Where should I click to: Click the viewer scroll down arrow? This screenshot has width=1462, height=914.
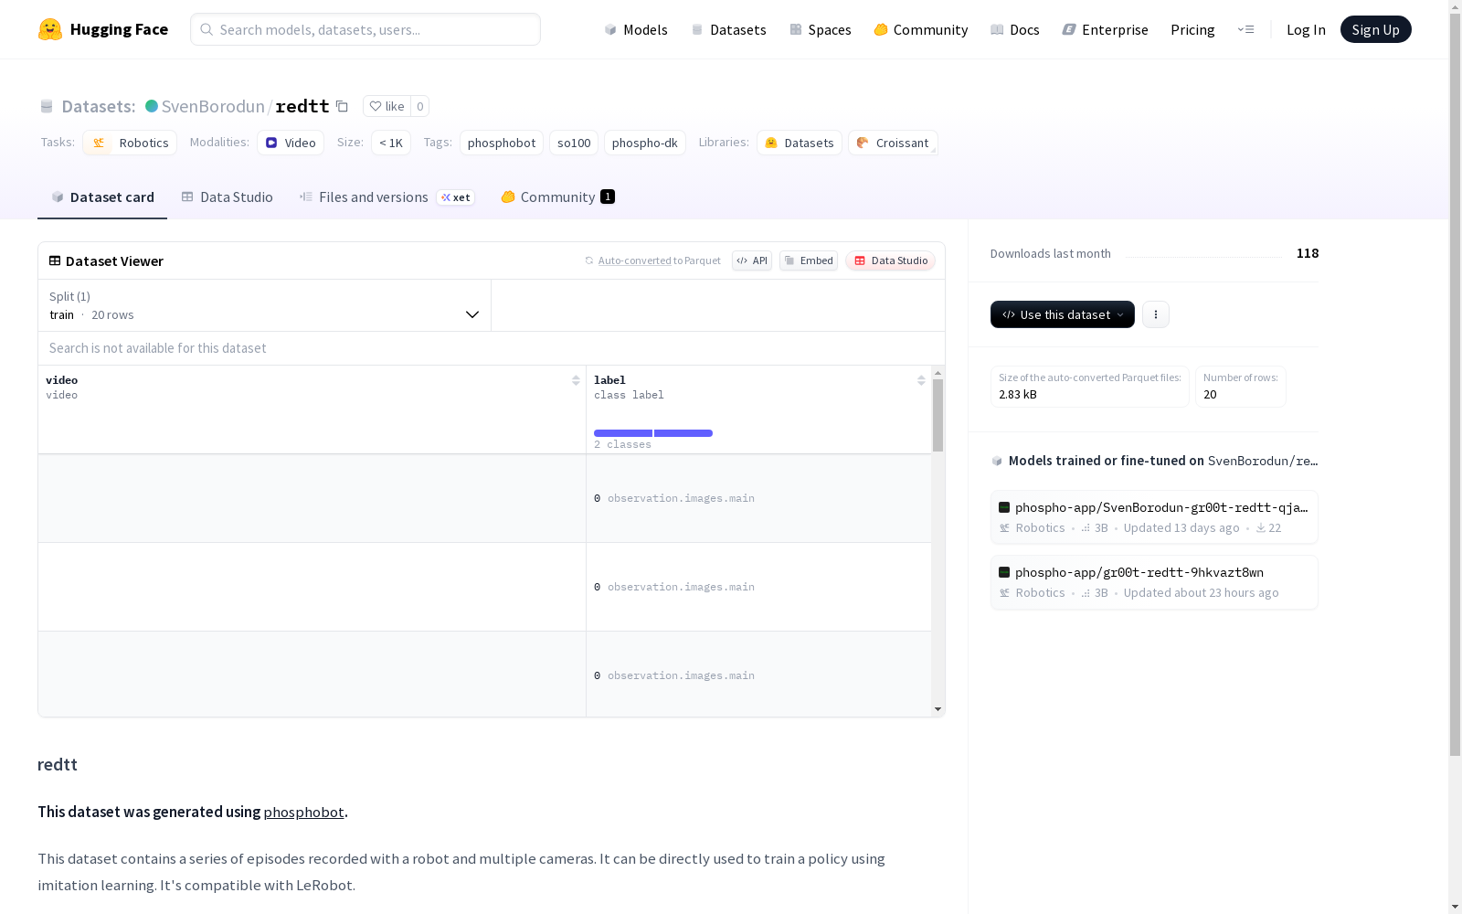[x=938, y=709]
